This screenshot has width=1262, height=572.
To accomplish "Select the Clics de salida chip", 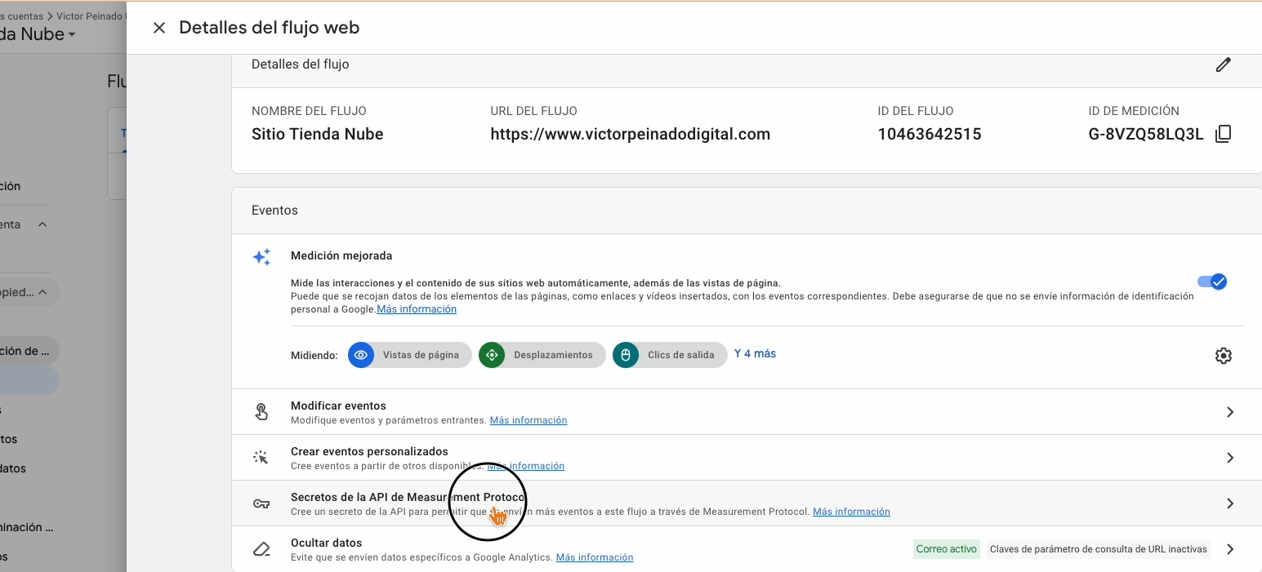I will (670, 355).
